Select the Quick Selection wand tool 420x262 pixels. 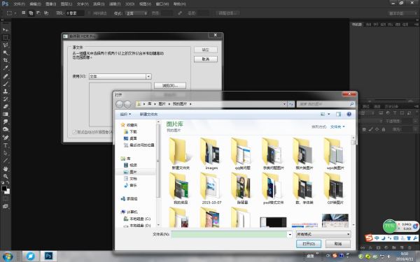6,52
